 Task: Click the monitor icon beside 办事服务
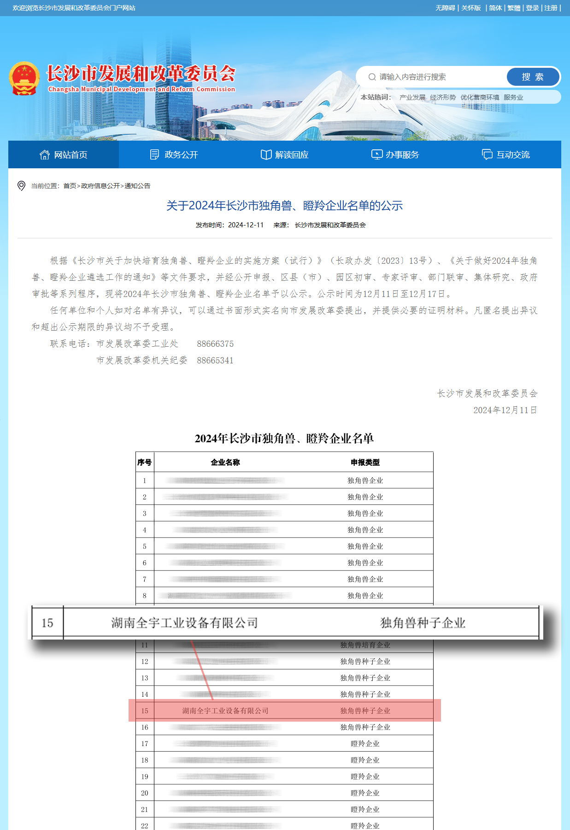(376, 155)
